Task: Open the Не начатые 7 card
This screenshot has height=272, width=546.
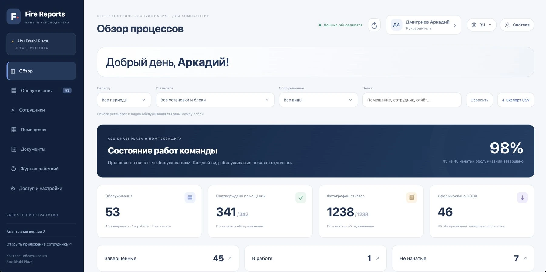Action: (463, 258)
